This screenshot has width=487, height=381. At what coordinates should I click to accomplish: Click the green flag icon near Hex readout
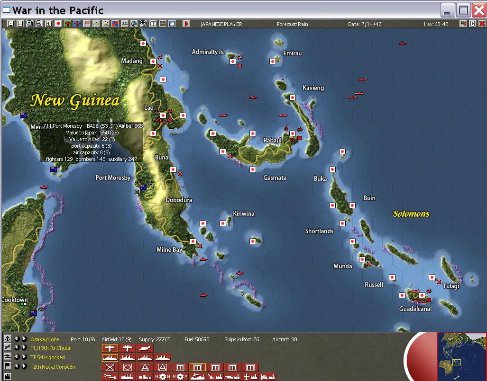tap(463, 24)
